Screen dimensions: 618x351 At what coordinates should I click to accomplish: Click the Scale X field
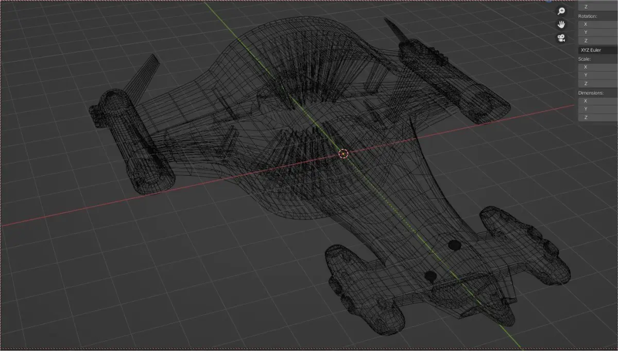(597, 67)
